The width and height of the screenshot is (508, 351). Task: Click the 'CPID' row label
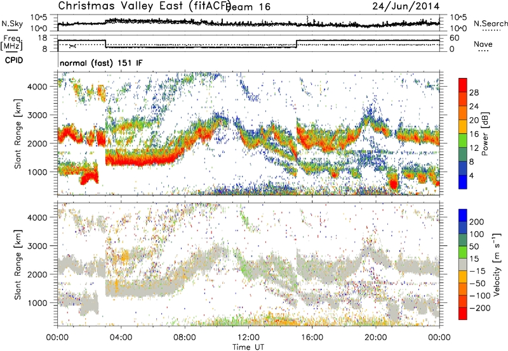14,60
